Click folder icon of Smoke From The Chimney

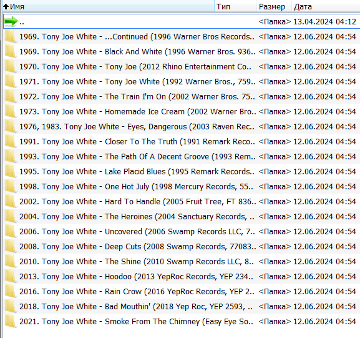click(x=11, y=322)
